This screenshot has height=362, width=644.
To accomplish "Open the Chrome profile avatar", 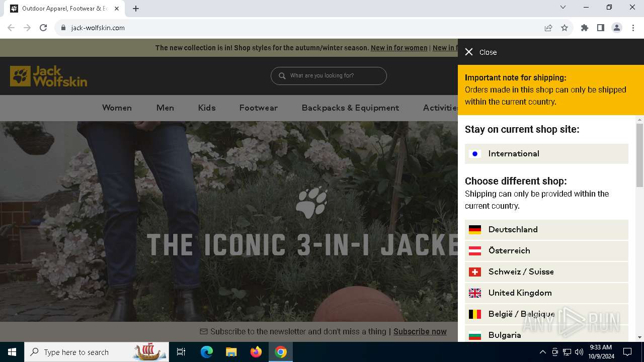I will (x=617, y=28).
